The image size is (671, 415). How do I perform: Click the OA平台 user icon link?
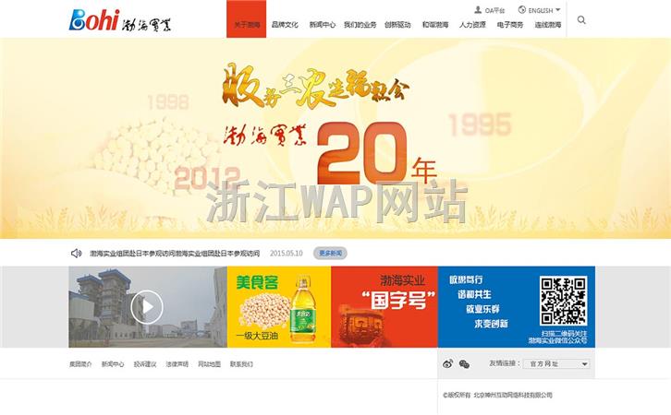click(490, 10)
